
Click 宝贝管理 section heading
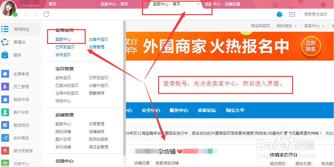64,69
